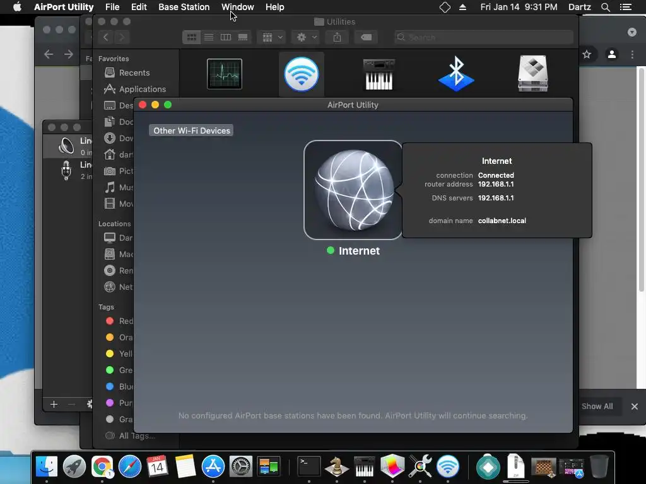This screenshot has height=484, width=646.
Task: Open the Chrome profile icon
Action: tap(612, 54)
